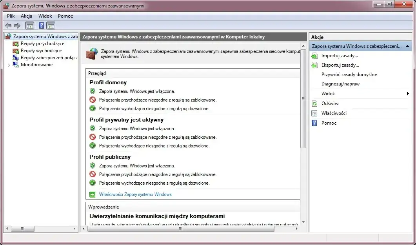Click the Odśwież refresh icon

[x=314, y=103]
